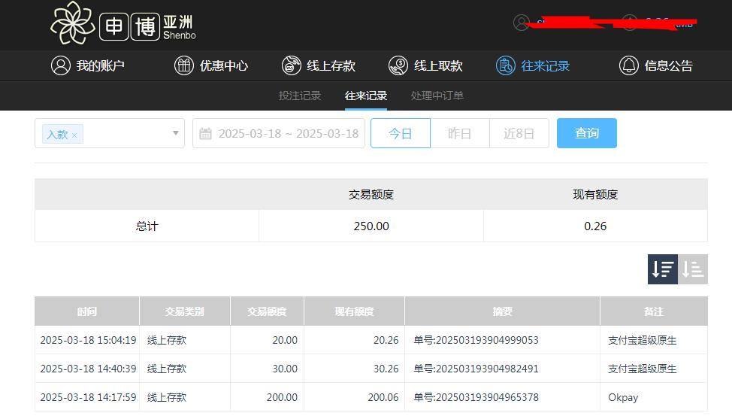The image size is (732, 419).
Task: Switch to 处理中订单 tab
Action: (437, 96)
